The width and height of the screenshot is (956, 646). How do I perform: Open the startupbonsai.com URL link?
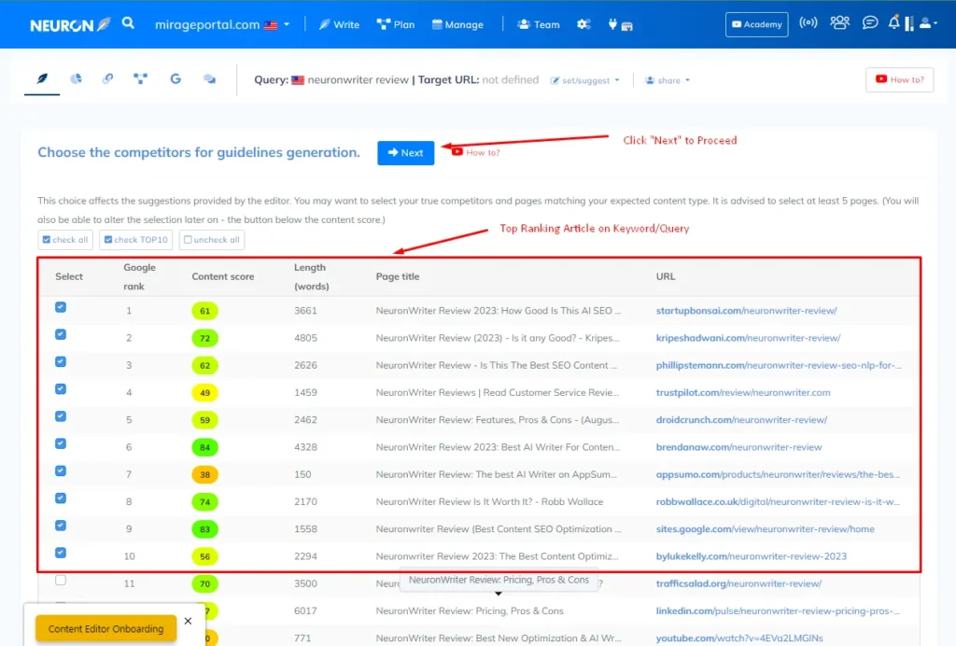point(746,311)
